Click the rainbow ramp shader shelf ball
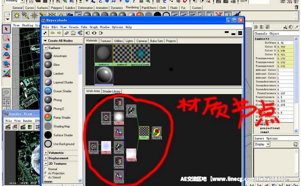Screen dimensions: 301x186 pos(131,15)
